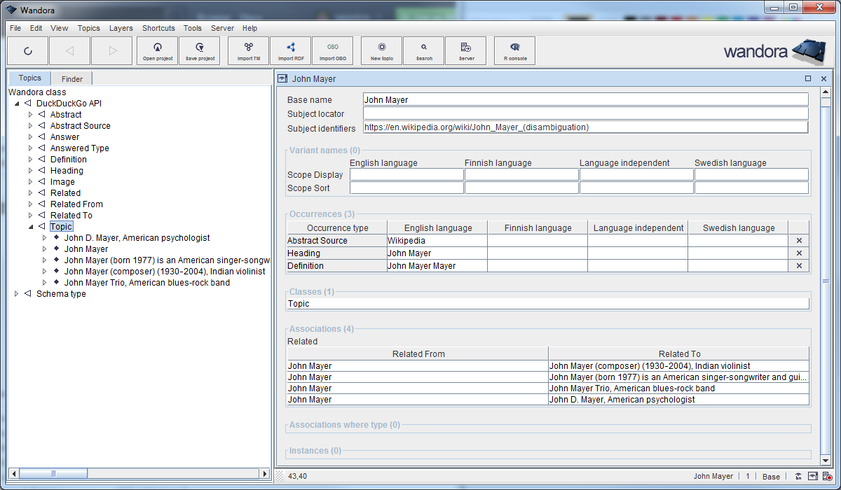Expand the Schema type tree node
Viewport: 841px width, 490px height.
[x=17, y=294]
